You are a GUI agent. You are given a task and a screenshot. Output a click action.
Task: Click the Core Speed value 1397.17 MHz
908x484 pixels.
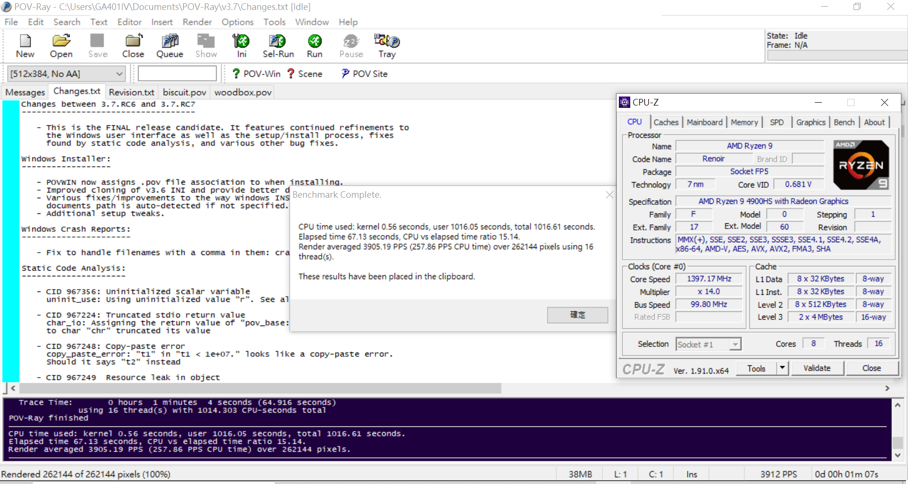tap(709, 279)
